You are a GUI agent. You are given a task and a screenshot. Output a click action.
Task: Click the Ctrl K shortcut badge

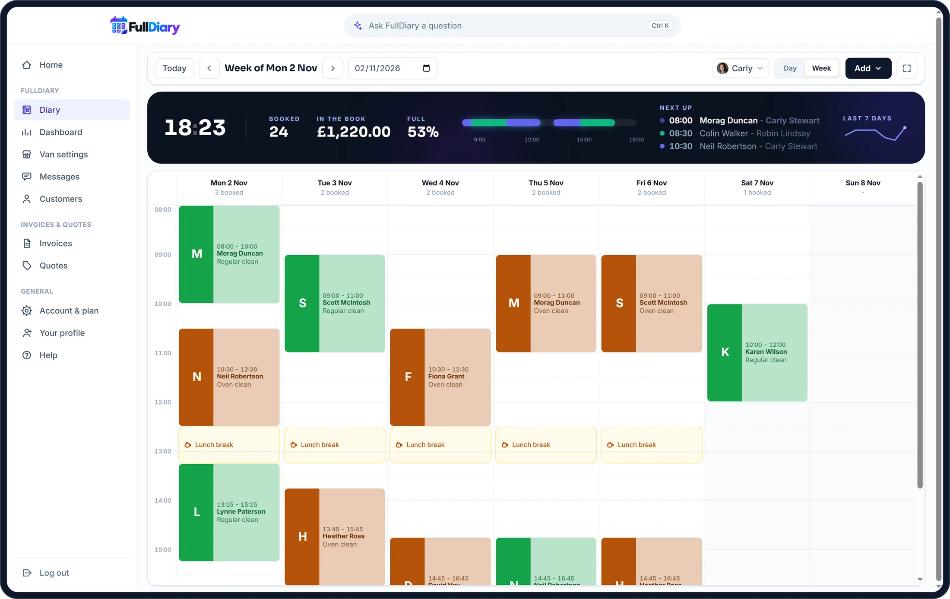[660, 25]
